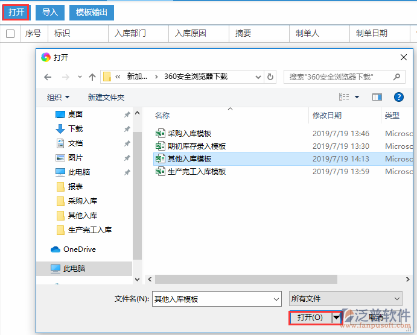Select file 生产完工入库模板
The image size is (417, 335).
pyautogui.click(x=197, y=172)
